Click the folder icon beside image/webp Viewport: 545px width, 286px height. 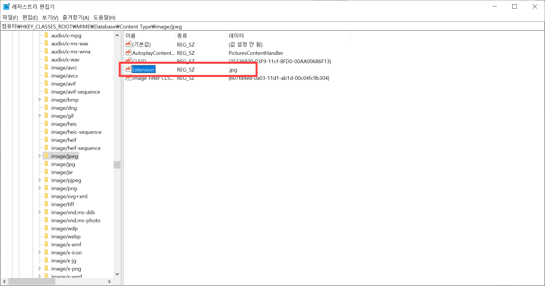tap(46, 236)
